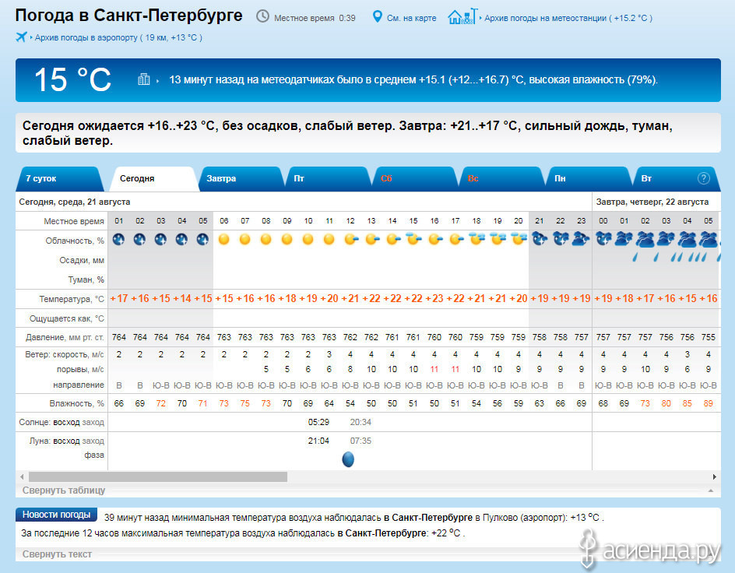
Task: Click the night cloudy icon at hour 23
Action: pyautogui.click(x=582, y=239)
